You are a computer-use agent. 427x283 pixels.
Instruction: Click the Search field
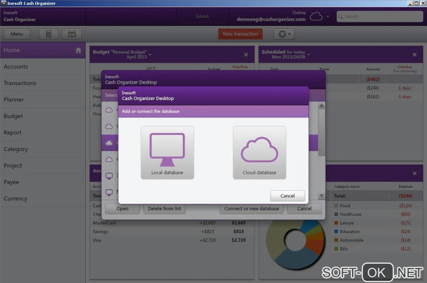pos(380,16)
